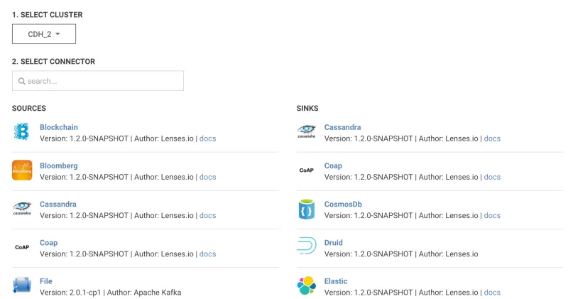Select the Druid sink connector

coord(333,243)
